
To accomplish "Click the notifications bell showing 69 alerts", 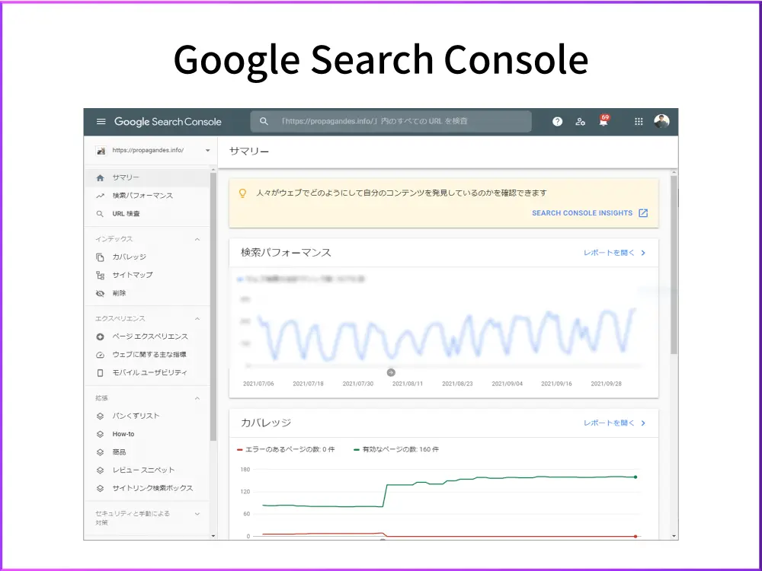I will coord(604,121).
